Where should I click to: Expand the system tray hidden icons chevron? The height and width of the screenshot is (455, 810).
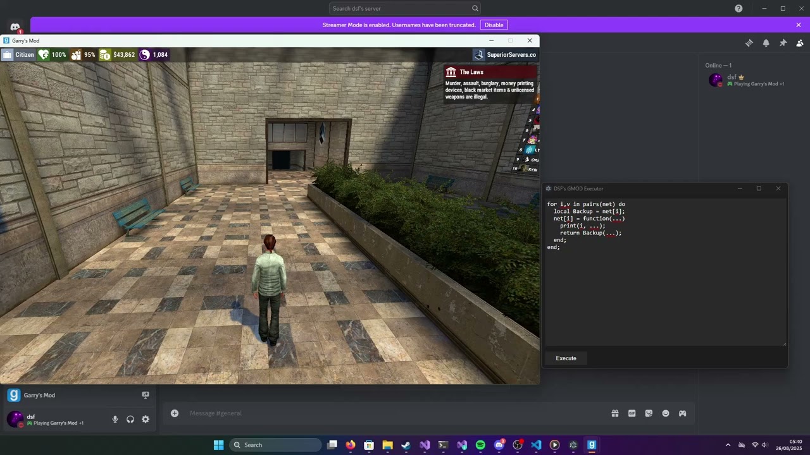point(728,445)
